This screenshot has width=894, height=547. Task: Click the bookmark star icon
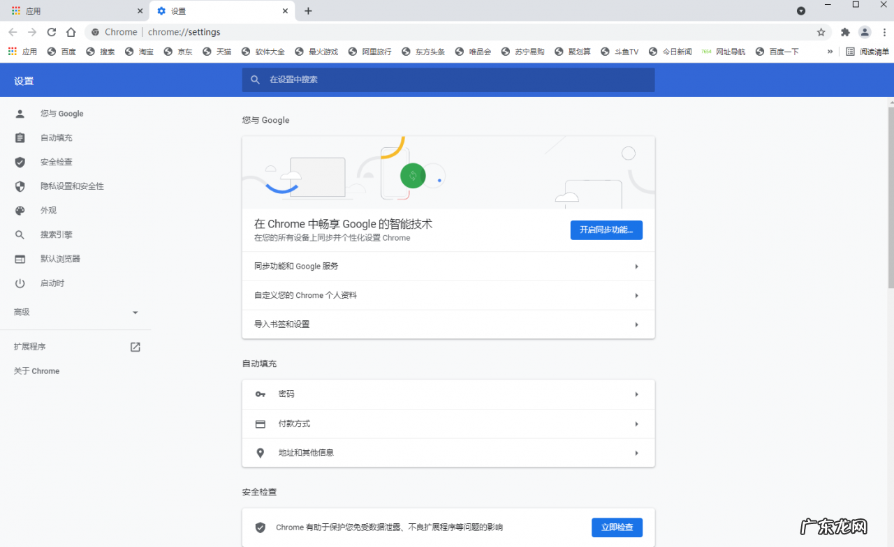tap(821, 31)
